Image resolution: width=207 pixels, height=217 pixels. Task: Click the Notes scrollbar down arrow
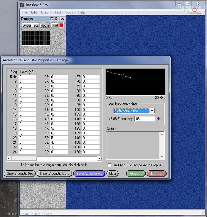162,157
